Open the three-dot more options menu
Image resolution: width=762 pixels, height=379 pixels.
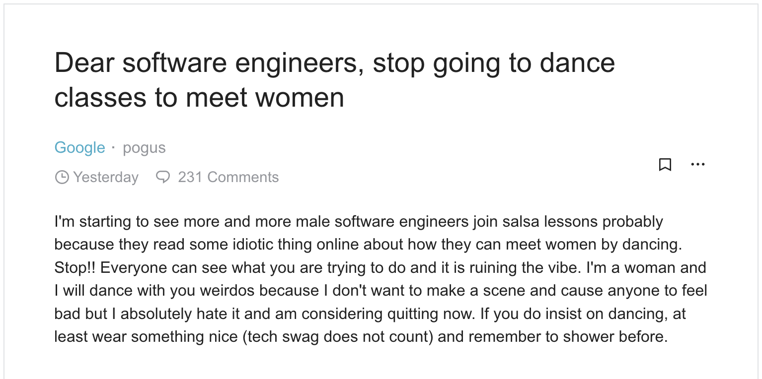[x=697, y=164]
